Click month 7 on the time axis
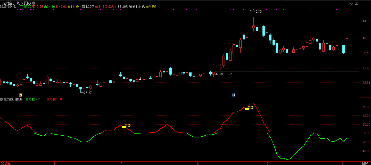This screenshot has width=371, height=165. pyautogui.click(x=121, y=163)
